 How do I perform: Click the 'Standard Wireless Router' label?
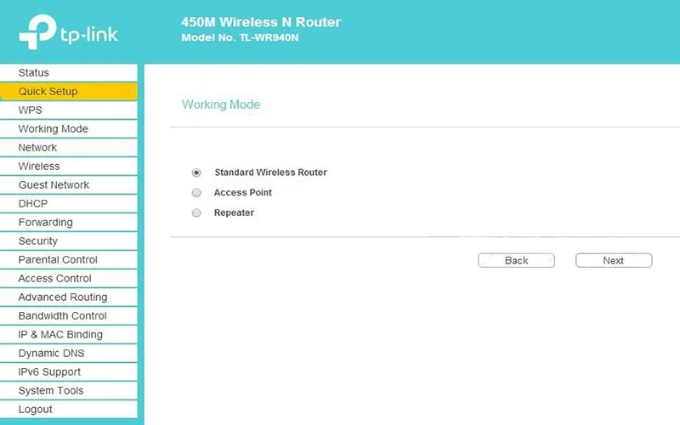(270, 173)
